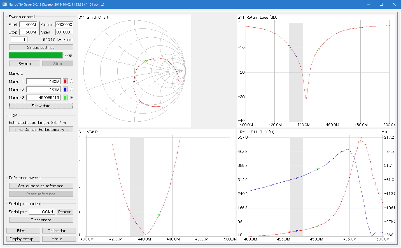Click the blue marker on the Return Loss chart
The width and height of the screenshot is (401, 248).
coord(296,56)
